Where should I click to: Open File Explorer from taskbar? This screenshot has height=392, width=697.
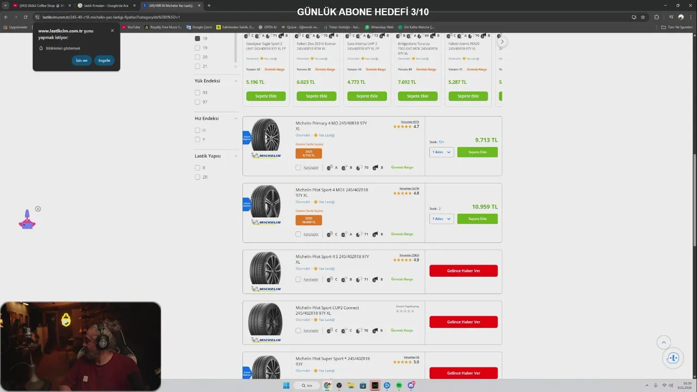point(351,385)
